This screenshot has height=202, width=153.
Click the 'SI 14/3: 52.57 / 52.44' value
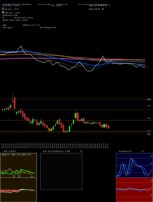coord(24,18)
